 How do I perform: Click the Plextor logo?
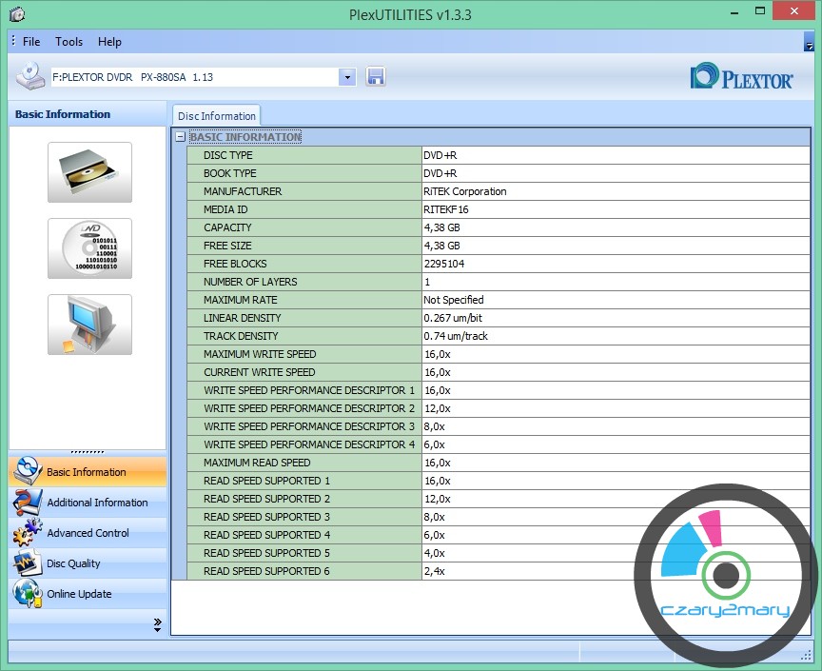click(x=742, y=77)
